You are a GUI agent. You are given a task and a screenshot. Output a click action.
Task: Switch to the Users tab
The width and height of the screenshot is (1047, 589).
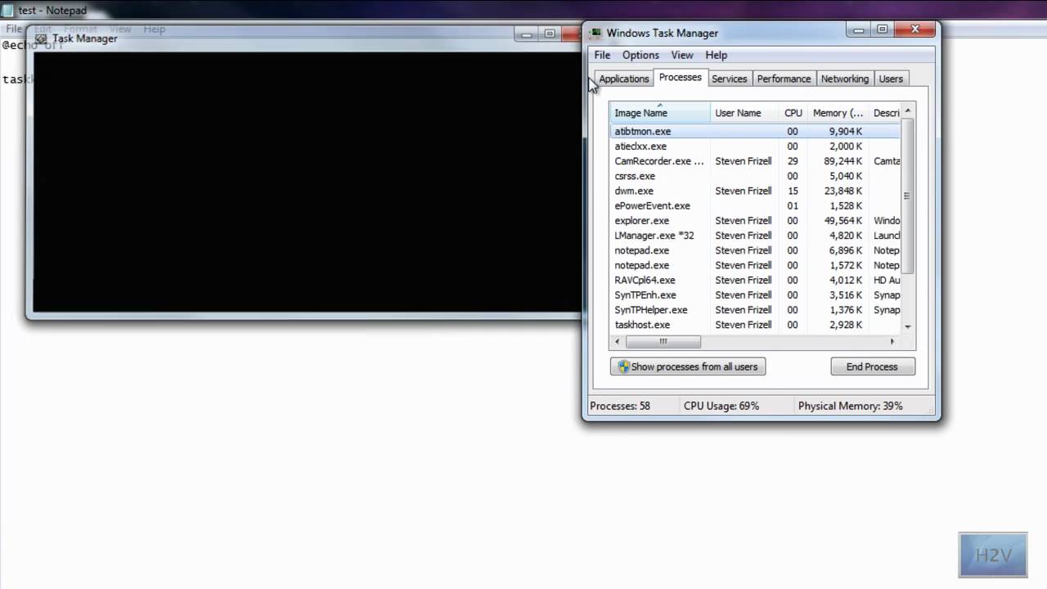[x=891, y=79]
